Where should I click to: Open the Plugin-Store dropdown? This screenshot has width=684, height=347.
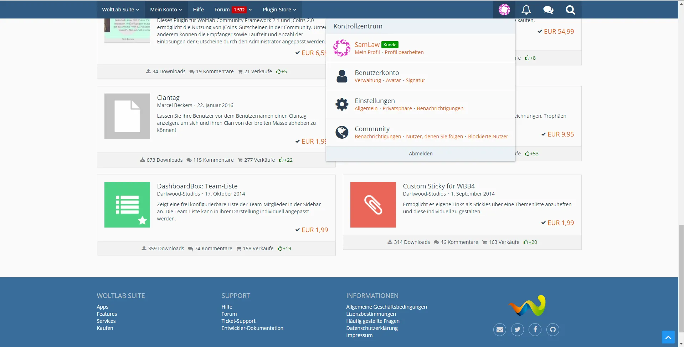(x=279, y=10)
